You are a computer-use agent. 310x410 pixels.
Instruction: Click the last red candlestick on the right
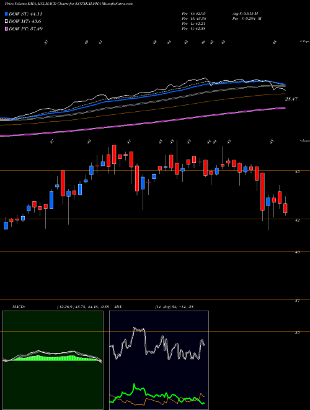tap(285, 208)
